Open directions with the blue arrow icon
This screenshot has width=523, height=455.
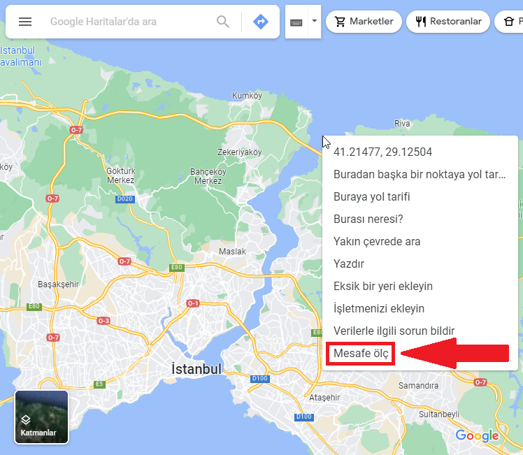point(261,22)
